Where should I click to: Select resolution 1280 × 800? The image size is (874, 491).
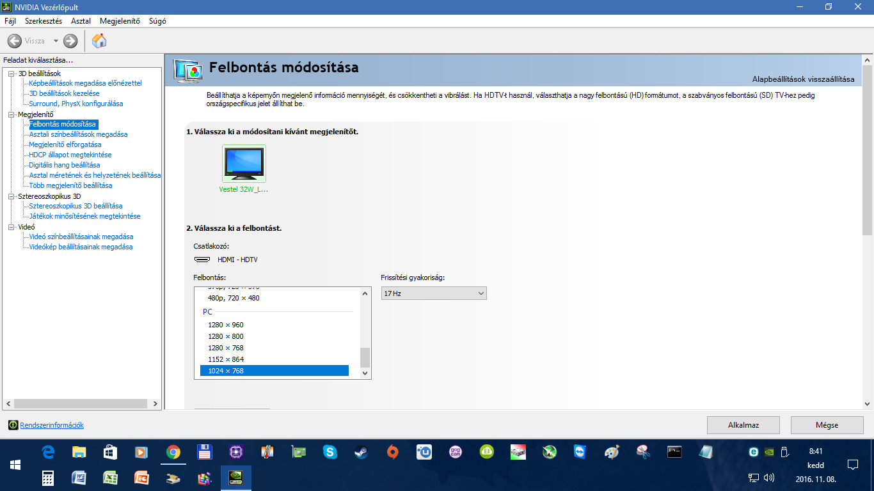226,336
